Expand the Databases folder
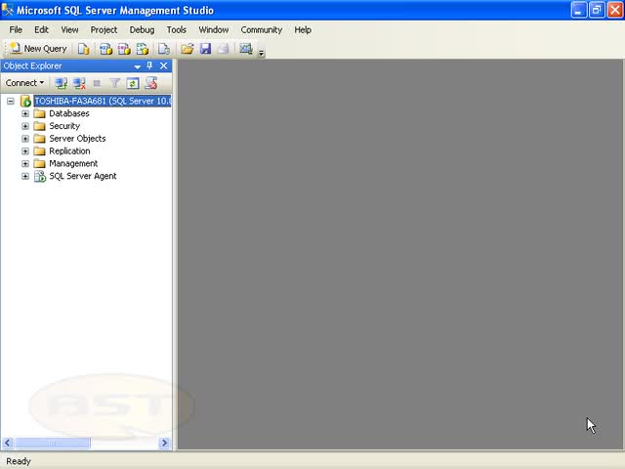This screenshot has height=469, width=625. coord(25,113)
